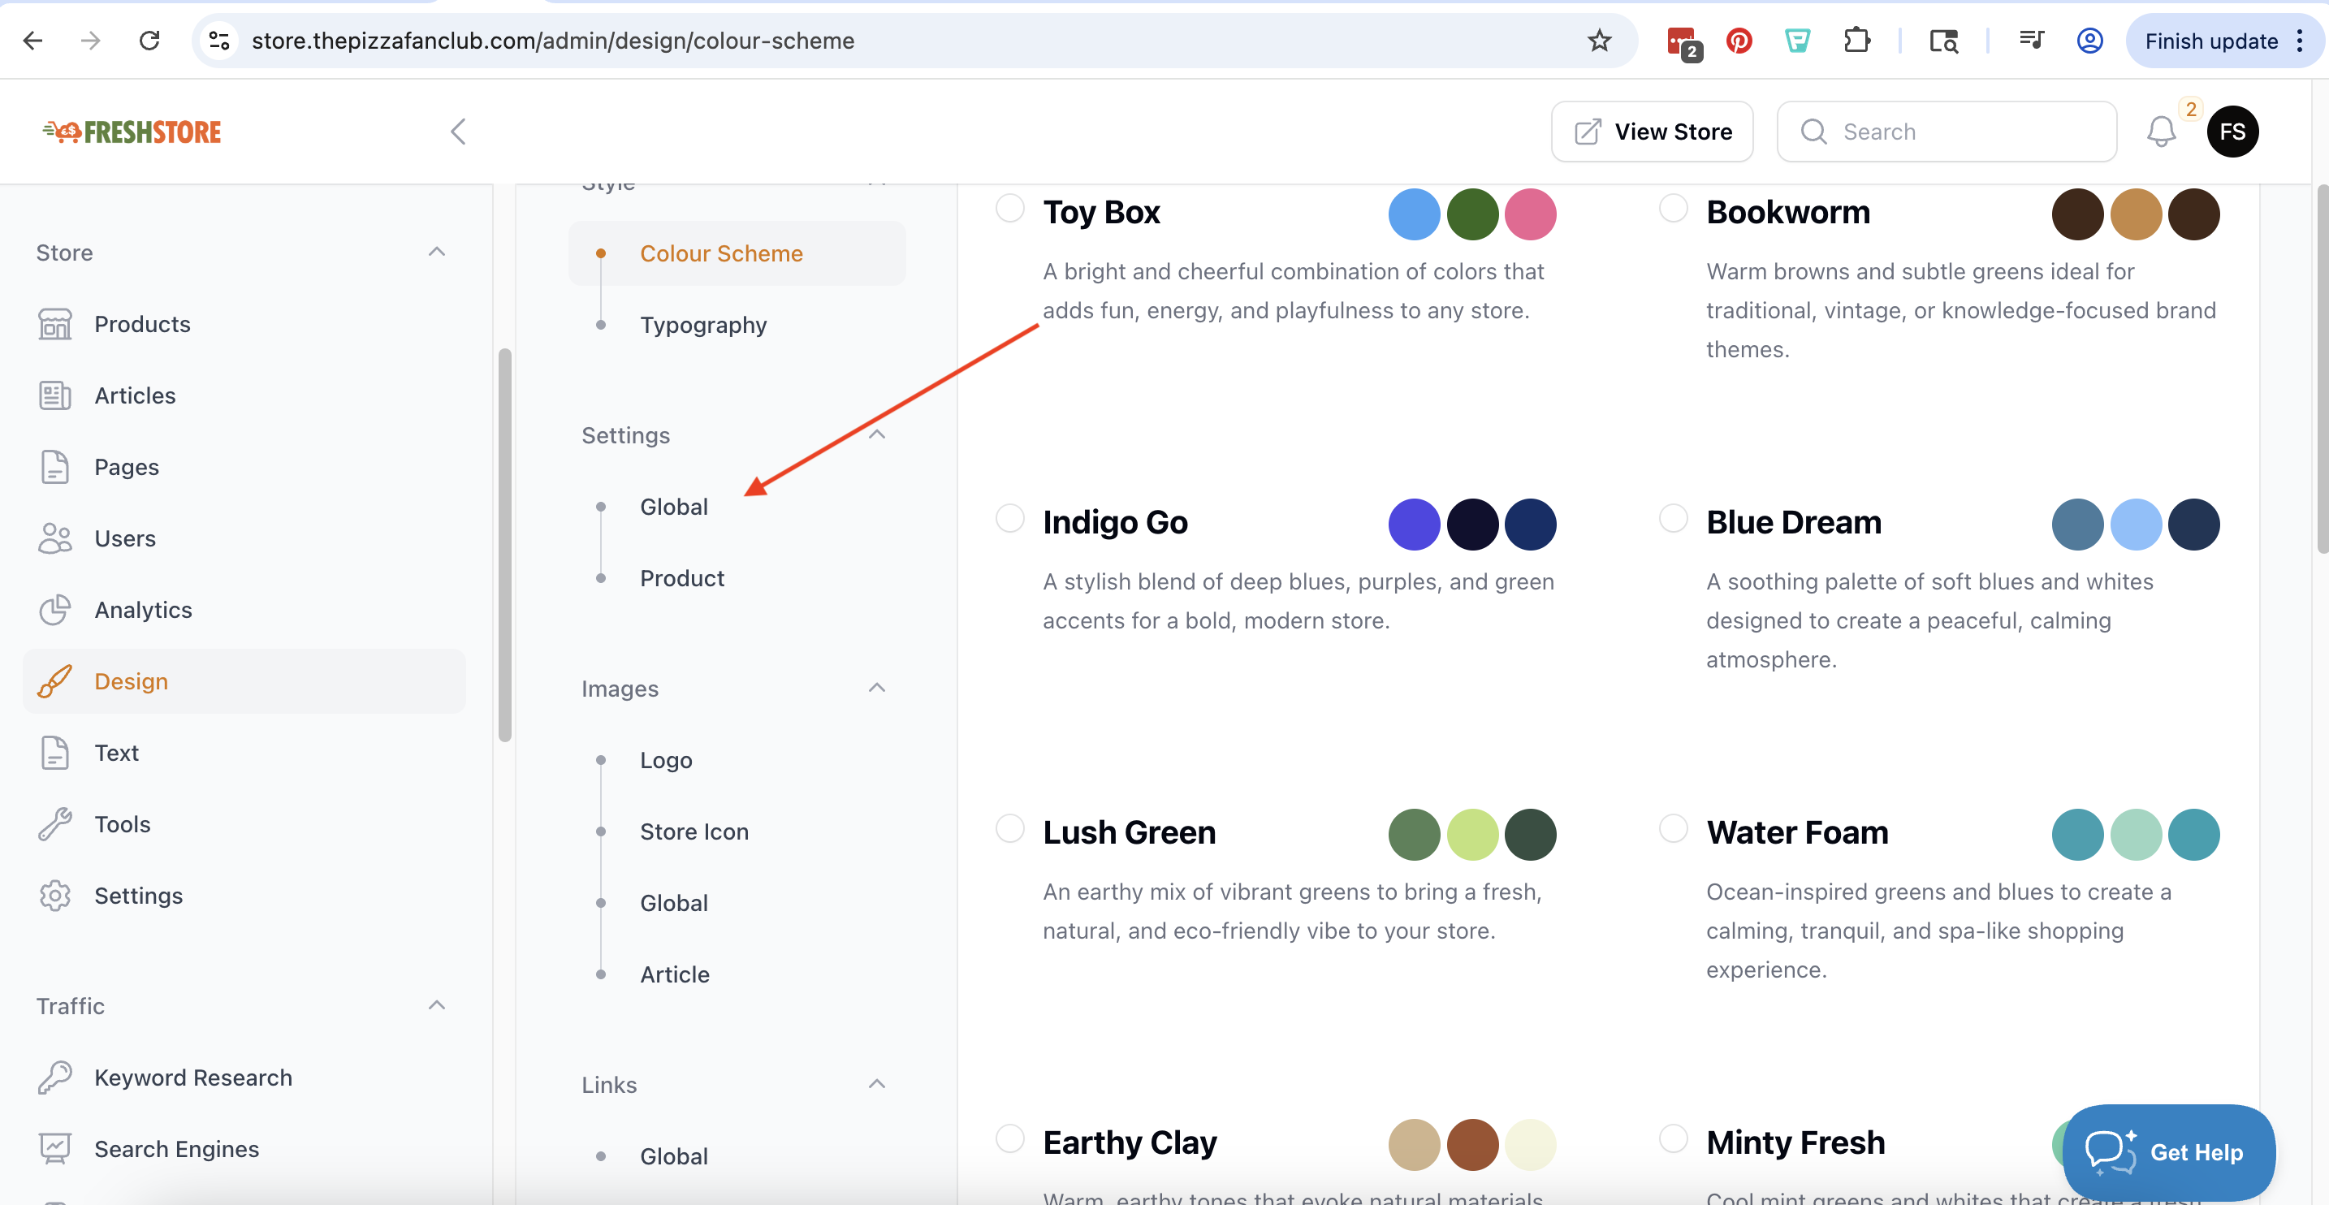Viewport: 2329px width, 1205px height.
Task: Open Store Icon under Images
Action: tap(694, 831)
